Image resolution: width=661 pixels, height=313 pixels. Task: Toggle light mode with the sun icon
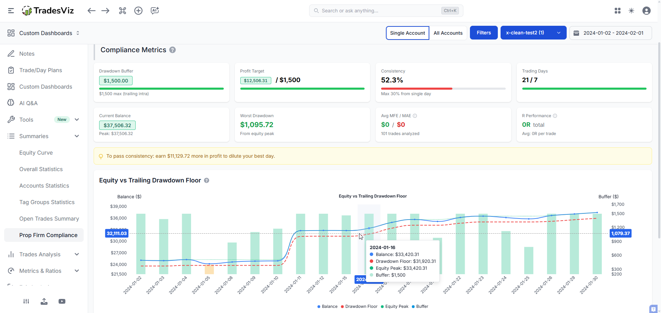click(631, 11)
